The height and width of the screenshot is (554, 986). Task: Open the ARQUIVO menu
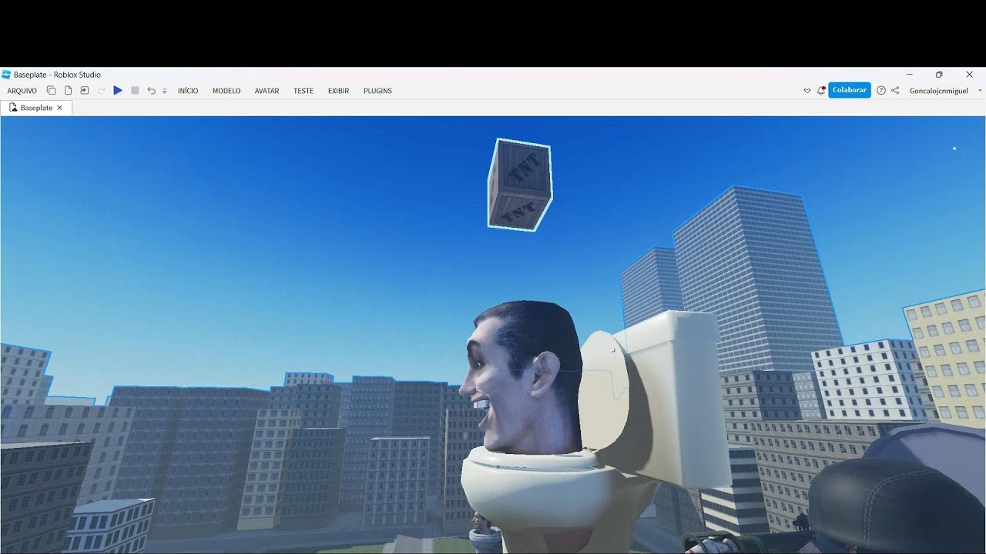22,91
